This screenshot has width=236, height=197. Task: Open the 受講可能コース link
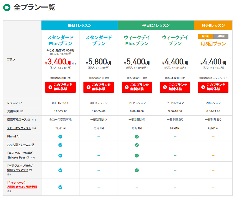coord(17,120)
